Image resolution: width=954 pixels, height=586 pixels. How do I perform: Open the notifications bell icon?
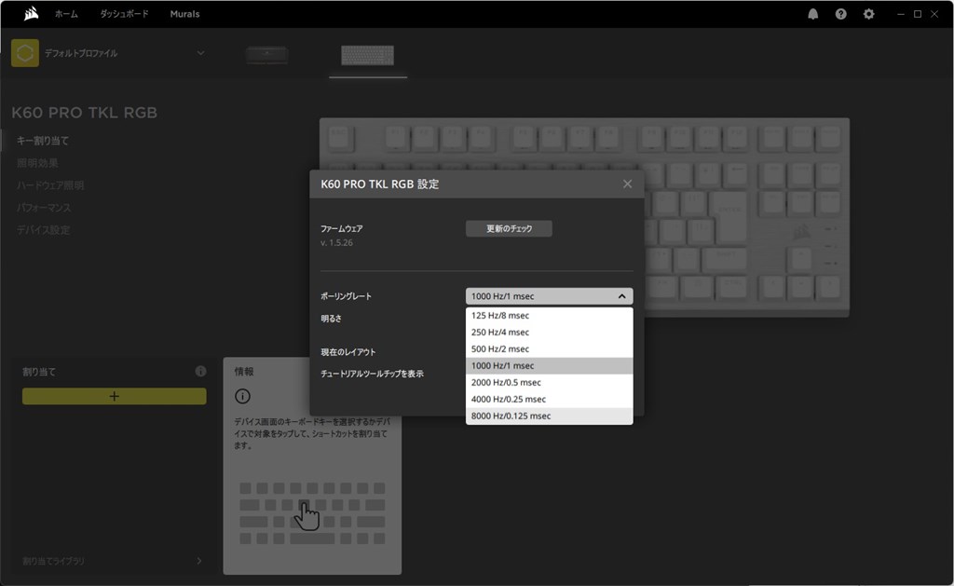click(812, 14)
